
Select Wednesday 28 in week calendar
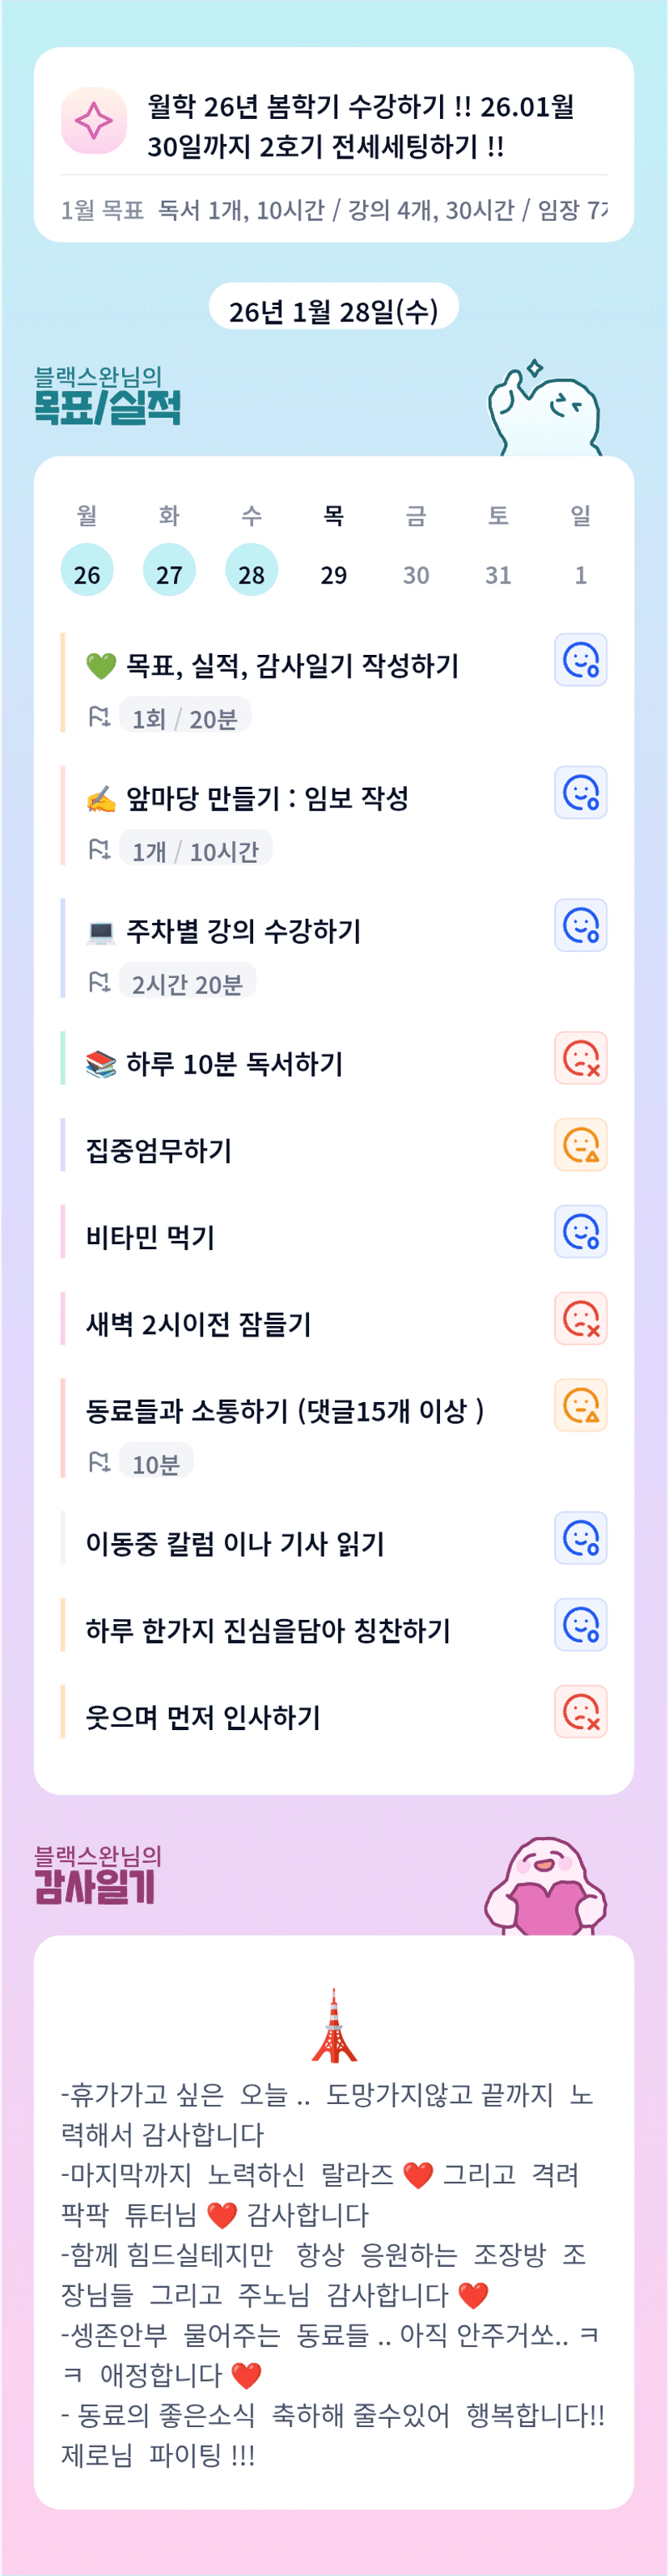[252, 572]
